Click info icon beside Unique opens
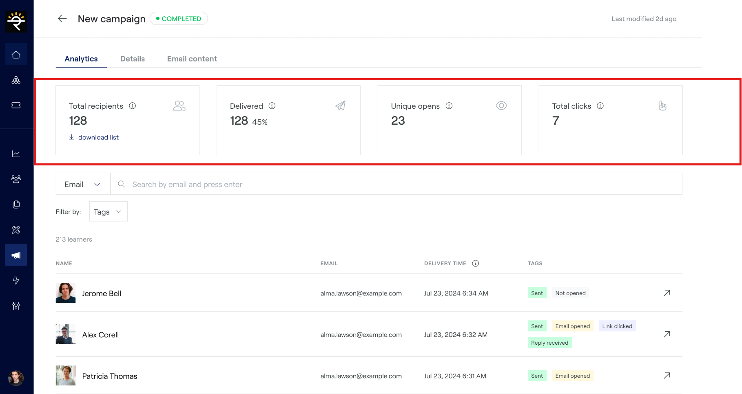The width and height of the screenshot is (742, 394). click(449, 106)
